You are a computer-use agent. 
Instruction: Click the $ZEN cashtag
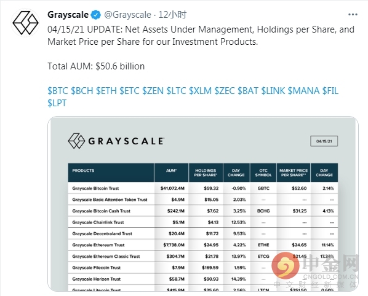(153, 91)
